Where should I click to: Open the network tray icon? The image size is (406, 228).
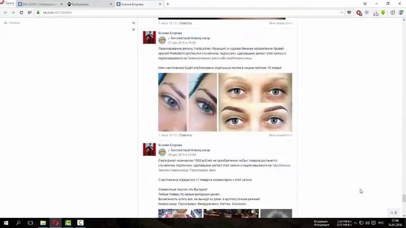pos(361,223)
